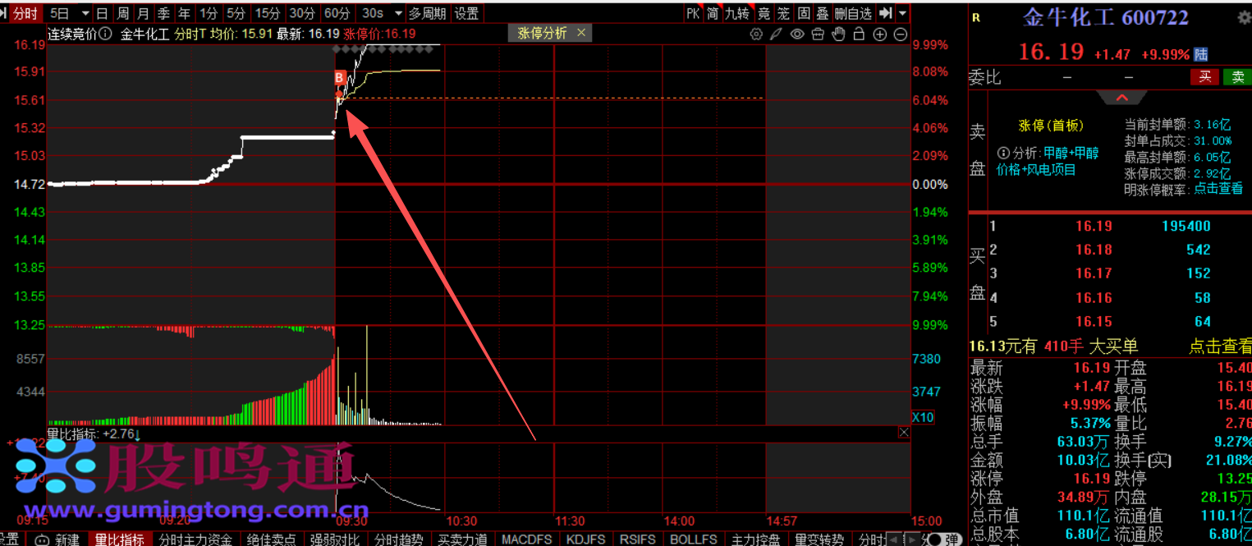1252x546 pixels.
Task: Open the stock panel settings gear
Action: tap(1244, 17)
